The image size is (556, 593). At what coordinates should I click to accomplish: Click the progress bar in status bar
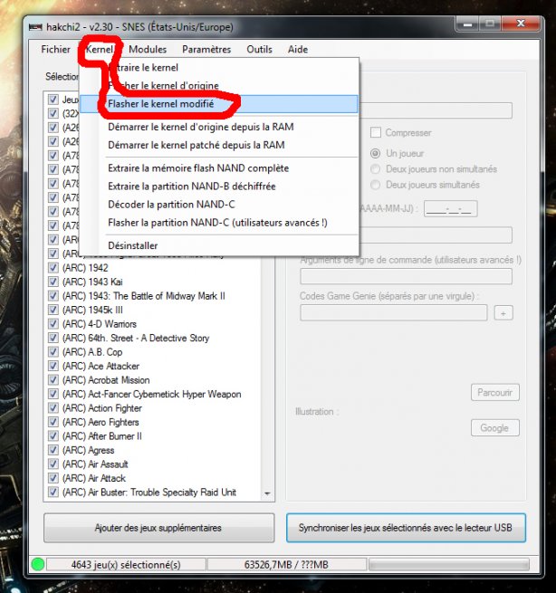pyautogui.click(x=449, y=565)
